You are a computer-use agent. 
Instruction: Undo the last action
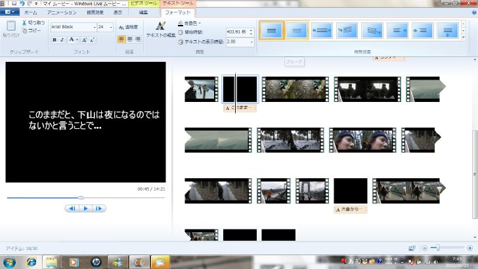(22, 3)
